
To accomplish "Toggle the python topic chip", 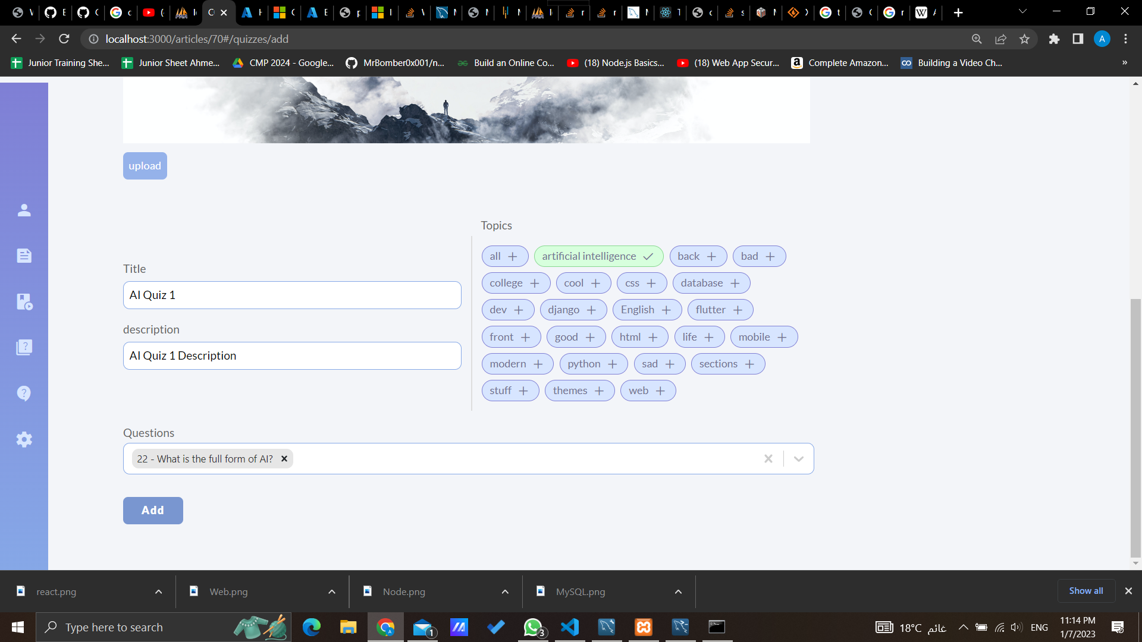I will point(593,364).
